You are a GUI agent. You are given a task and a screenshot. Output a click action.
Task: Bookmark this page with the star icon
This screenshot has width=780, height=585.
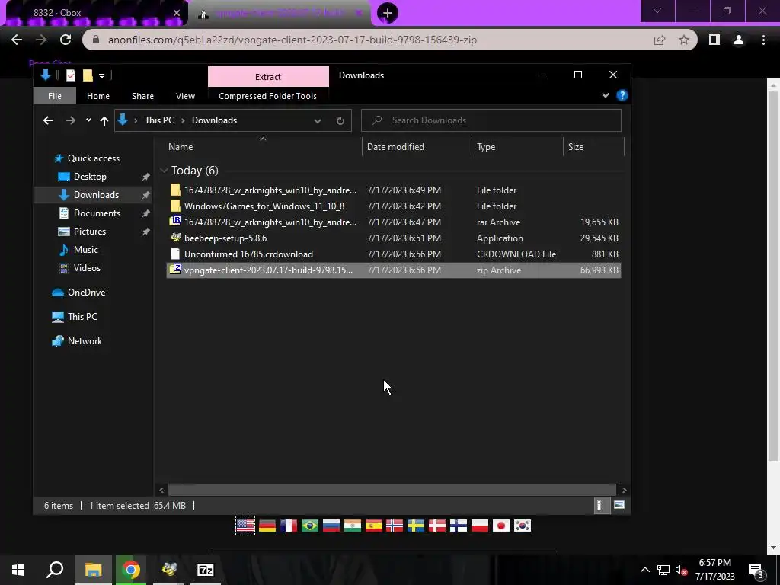(x=684, y=40)
